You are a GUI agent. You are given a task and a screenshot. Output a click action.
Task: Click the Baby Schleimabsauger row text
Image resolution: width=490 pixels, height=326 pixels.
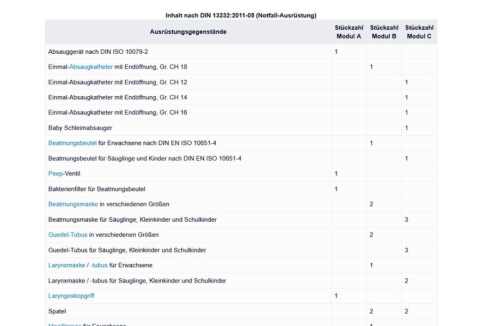tap(80, 128)
